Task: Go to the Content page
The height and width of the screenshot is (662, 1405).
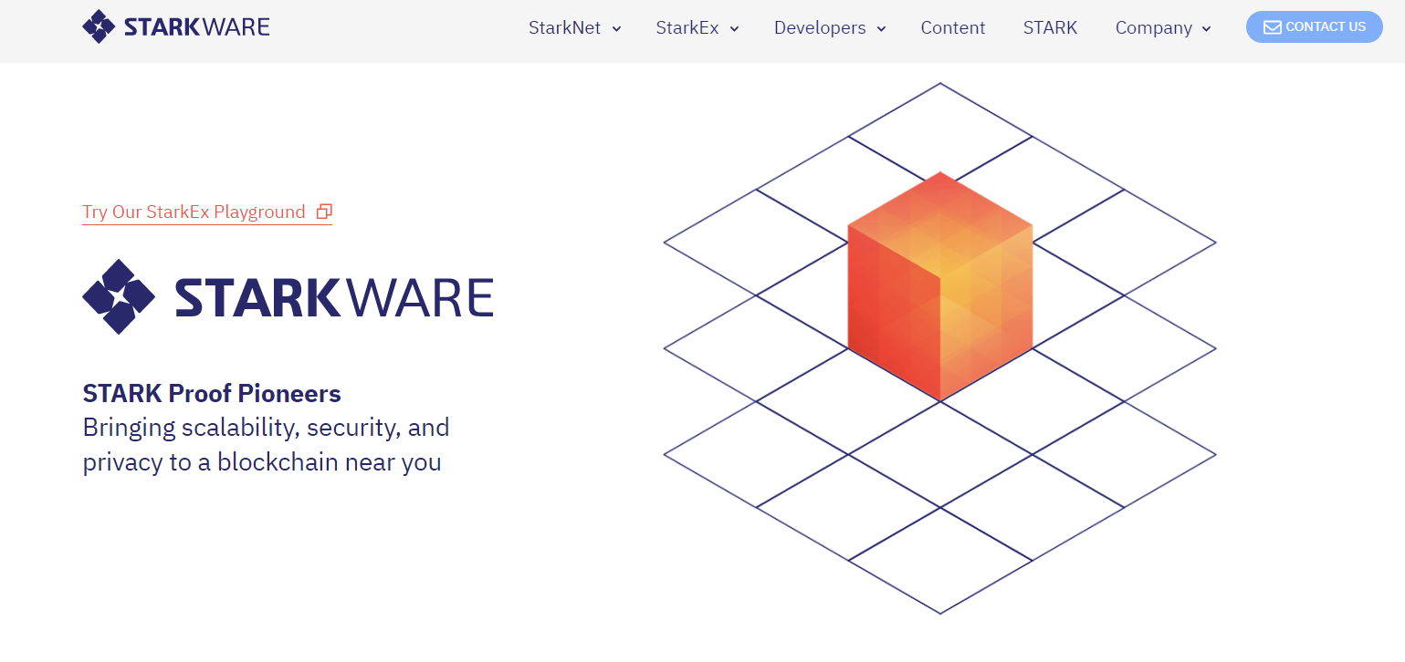Action: pyautogui.click(x=952, y=28)
